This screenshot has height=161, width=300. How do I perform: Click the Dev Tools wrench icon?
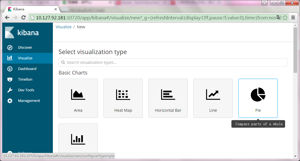10,90
